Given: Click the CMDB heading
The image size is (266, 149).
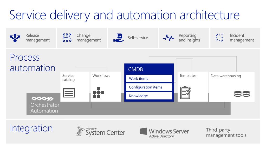Looking at the screenshot, I should click(135, 69).
